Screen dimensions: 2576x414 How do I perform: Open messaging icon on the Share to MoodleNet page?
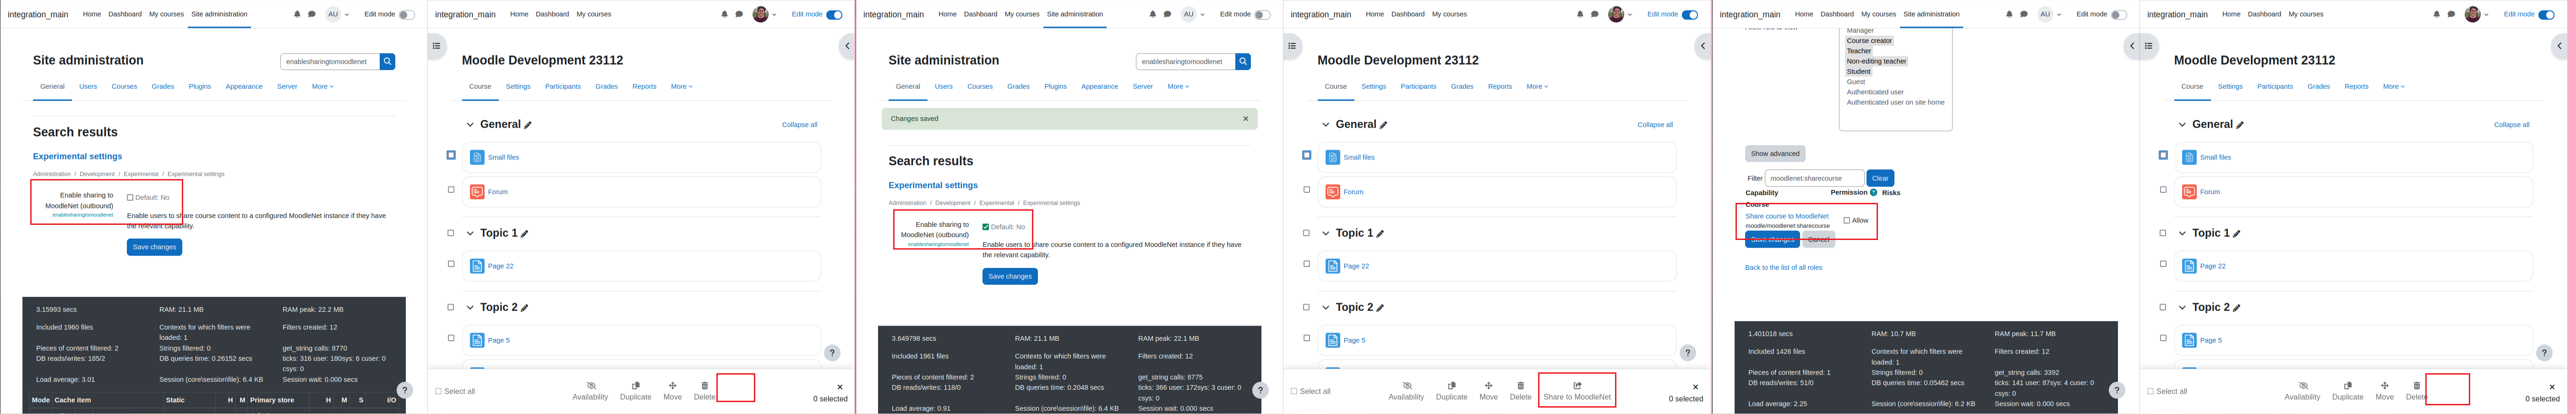pos(1595,14)
